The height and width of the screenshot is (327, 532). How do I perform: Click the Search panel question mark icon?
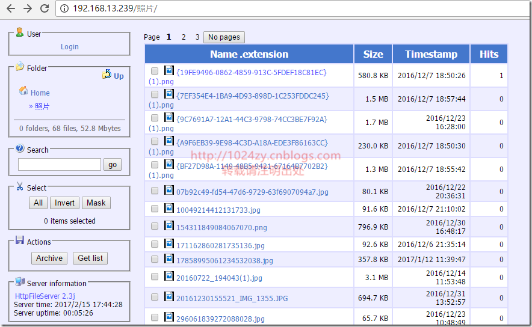point(20,148)
